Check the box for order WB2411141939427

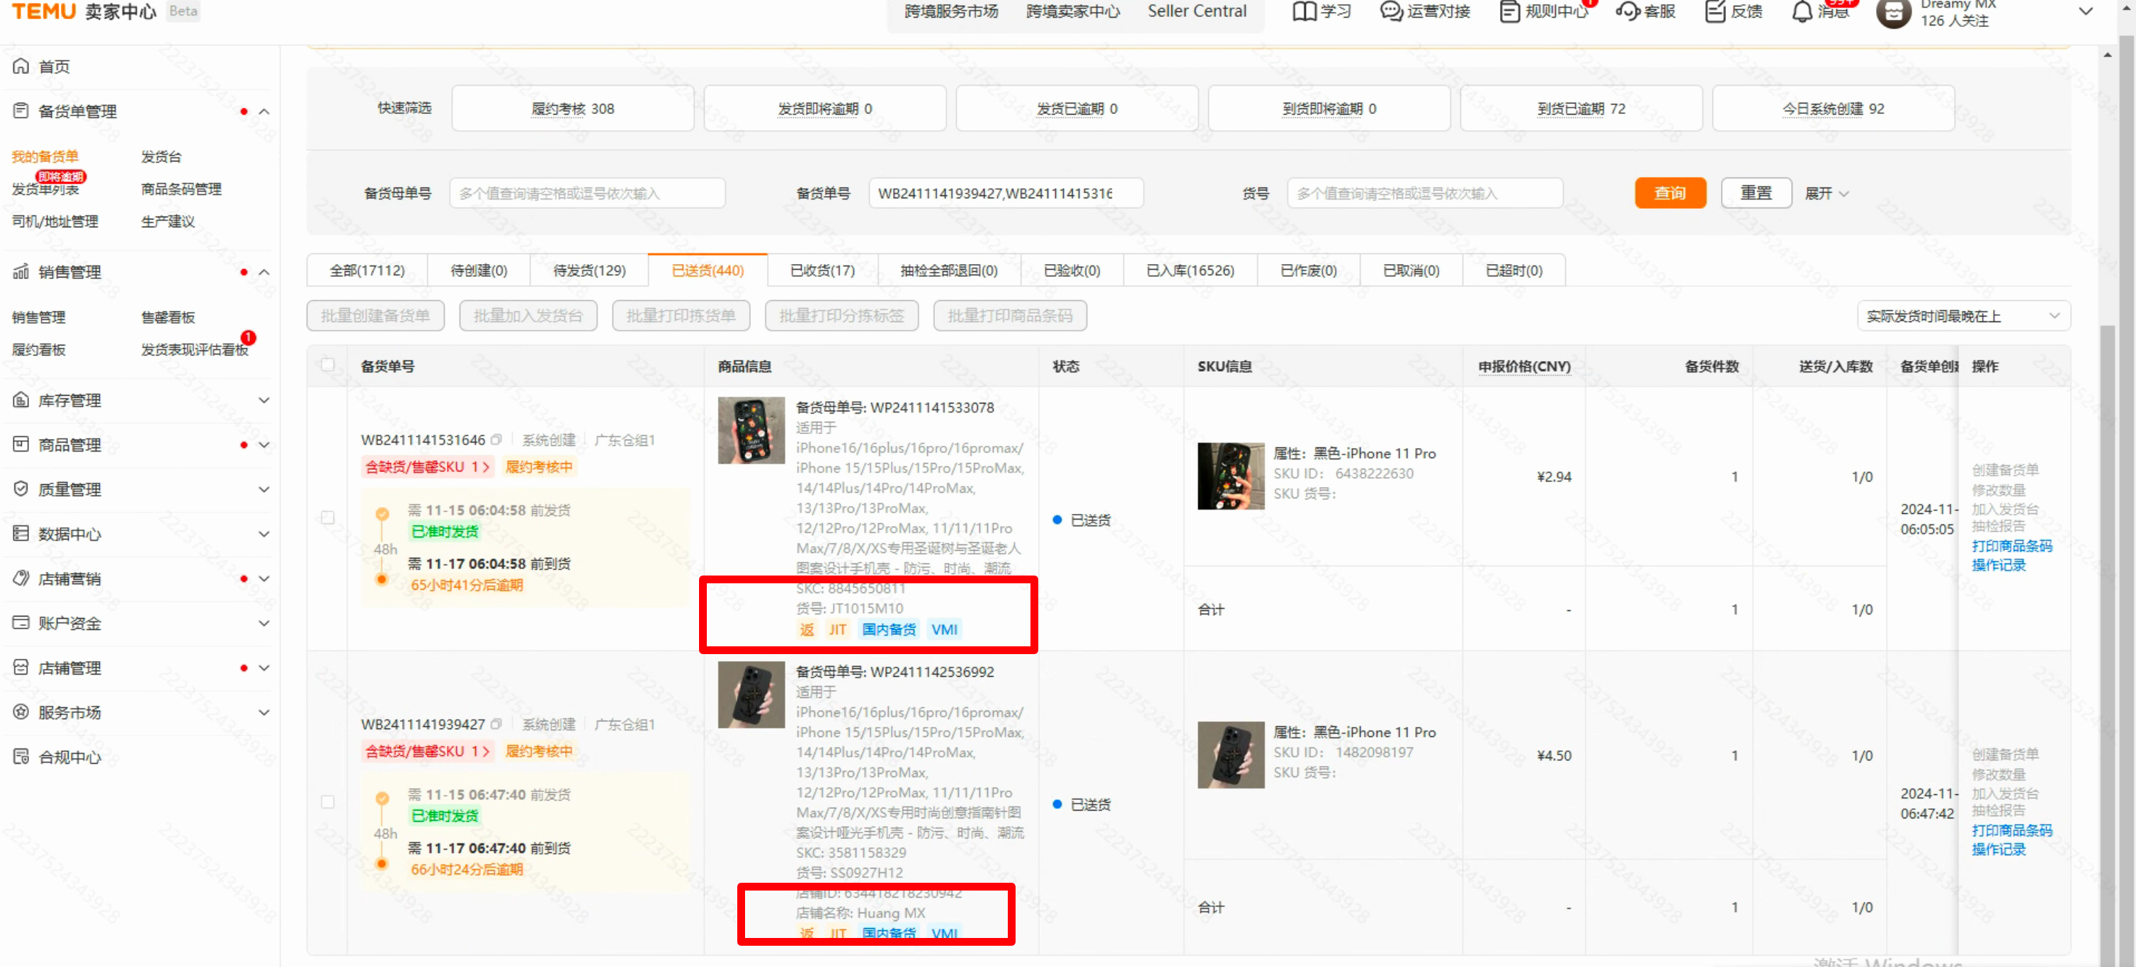click(x=327, y=802)
